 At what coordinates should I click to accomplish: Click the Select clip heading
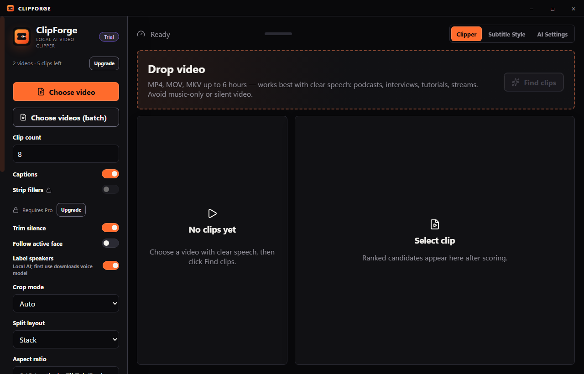[435, 240]
